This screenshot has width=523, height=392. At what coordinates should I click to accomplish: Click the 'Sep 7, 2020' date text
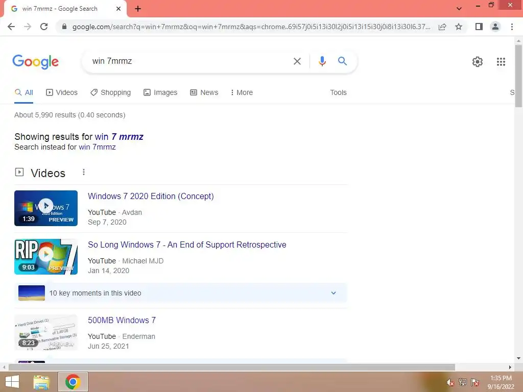tap(107, 222)
